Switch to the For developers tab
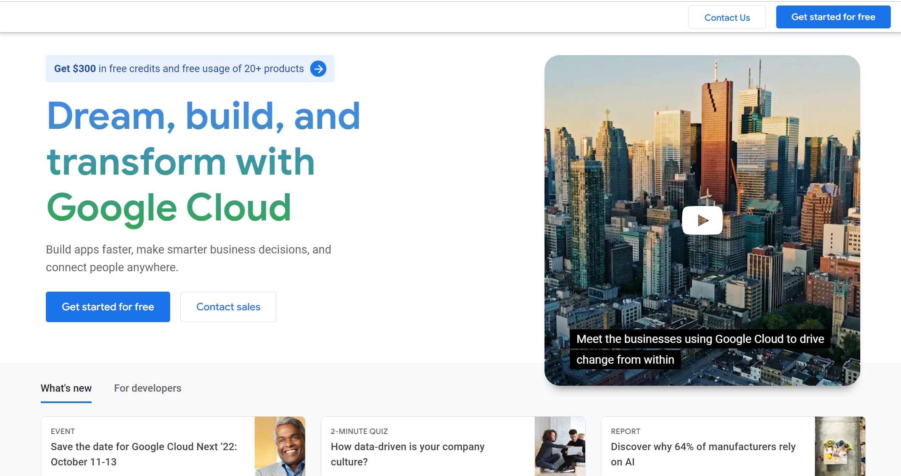Screen dimensions: 901x476 [x=148, y=388]
